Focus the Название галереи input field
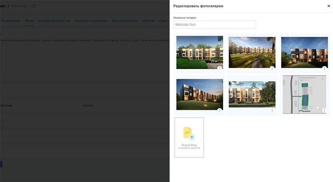Screen dimensions: 333x182 215,25
